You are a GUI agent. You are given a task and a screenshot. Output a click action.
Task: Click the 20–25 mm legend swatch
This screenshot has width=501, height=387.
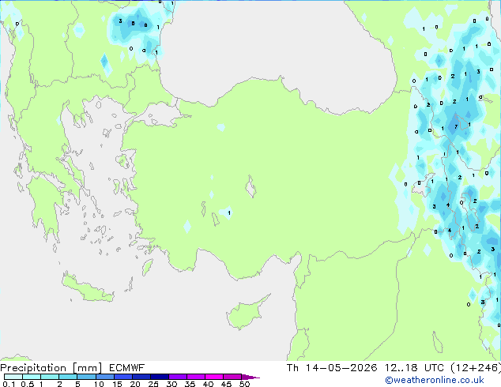point(141,377)
